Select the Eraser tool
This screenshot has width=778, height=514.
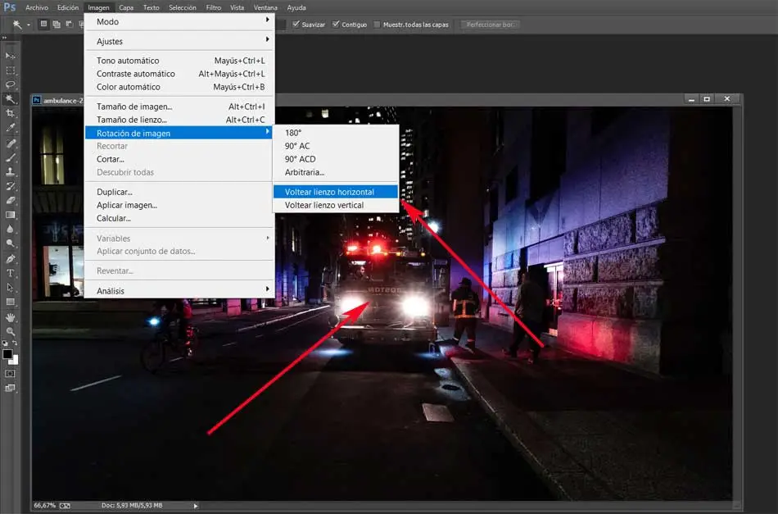(x=11, y=200)
